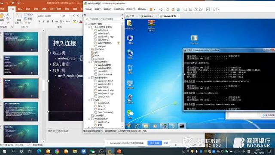The height and width of the screenshot is (155, 275).
Task: Toggle text Shadow in PowerPoint ribbon
Action: 52,22
